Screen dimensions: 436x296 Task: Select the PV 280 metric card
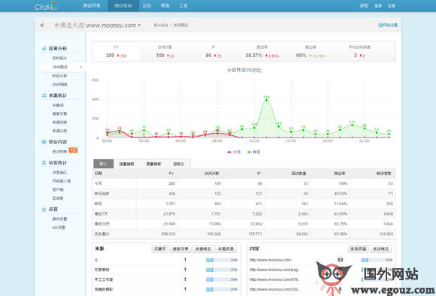click(x=117, y=51)
